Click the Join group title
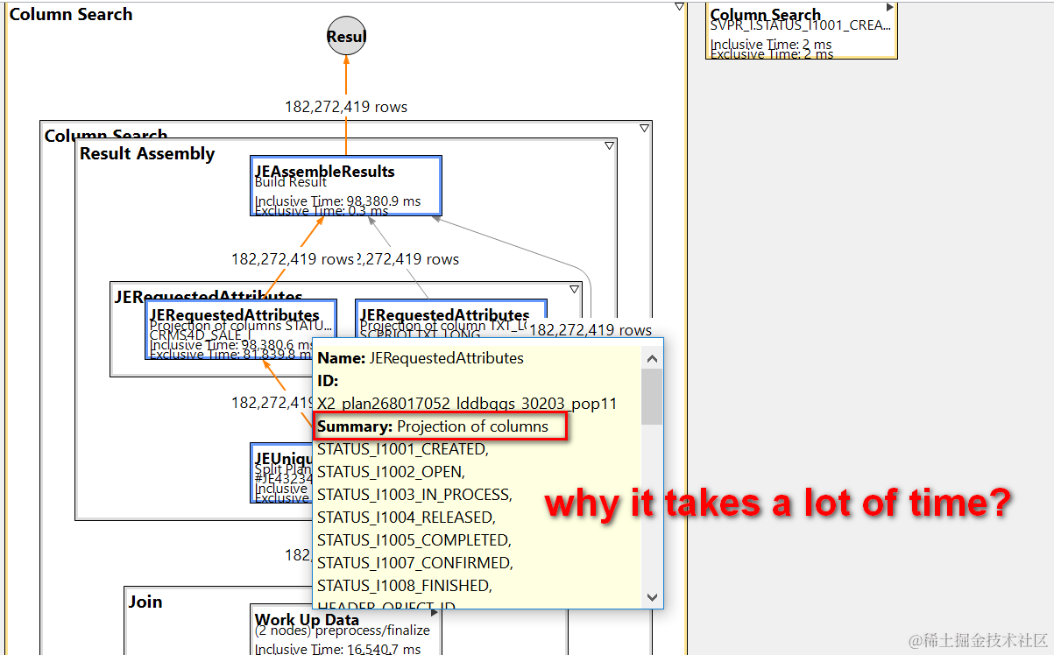This screenshot has width=1054, height=655. (145, 602)
